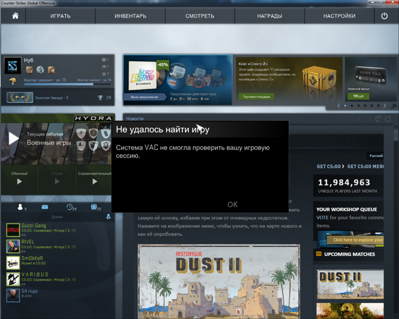Click the HYDRA operation logo
The height and width of the screenshot is (319, 399).
[93, 118]
